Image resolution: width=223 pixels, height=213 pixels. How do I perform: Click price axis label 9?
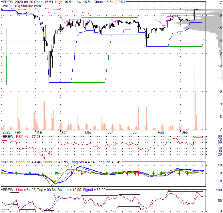pos(221,104)
